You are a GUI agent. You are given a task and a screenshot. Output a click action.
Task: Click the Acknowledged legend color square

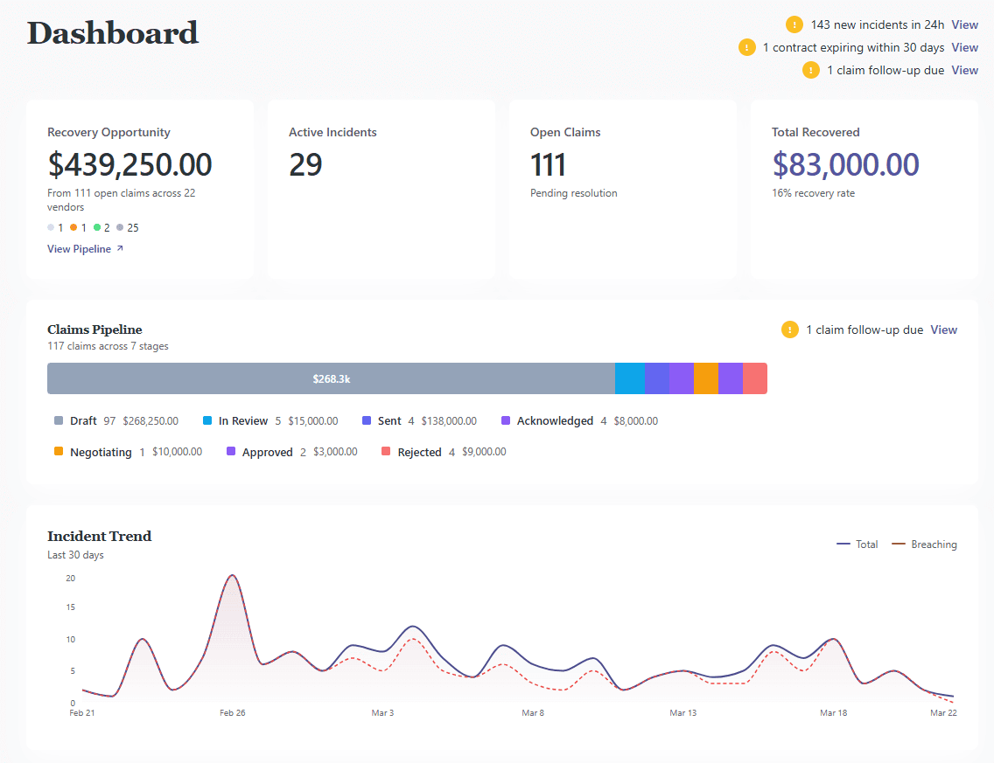[506, 420]
